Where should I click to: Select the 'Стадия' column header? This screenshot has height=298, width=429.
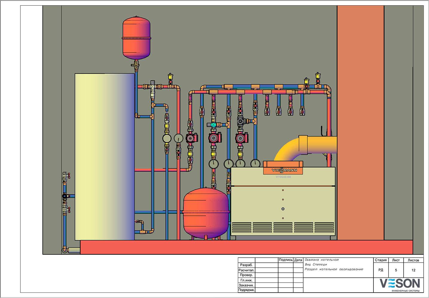[381, 260]
